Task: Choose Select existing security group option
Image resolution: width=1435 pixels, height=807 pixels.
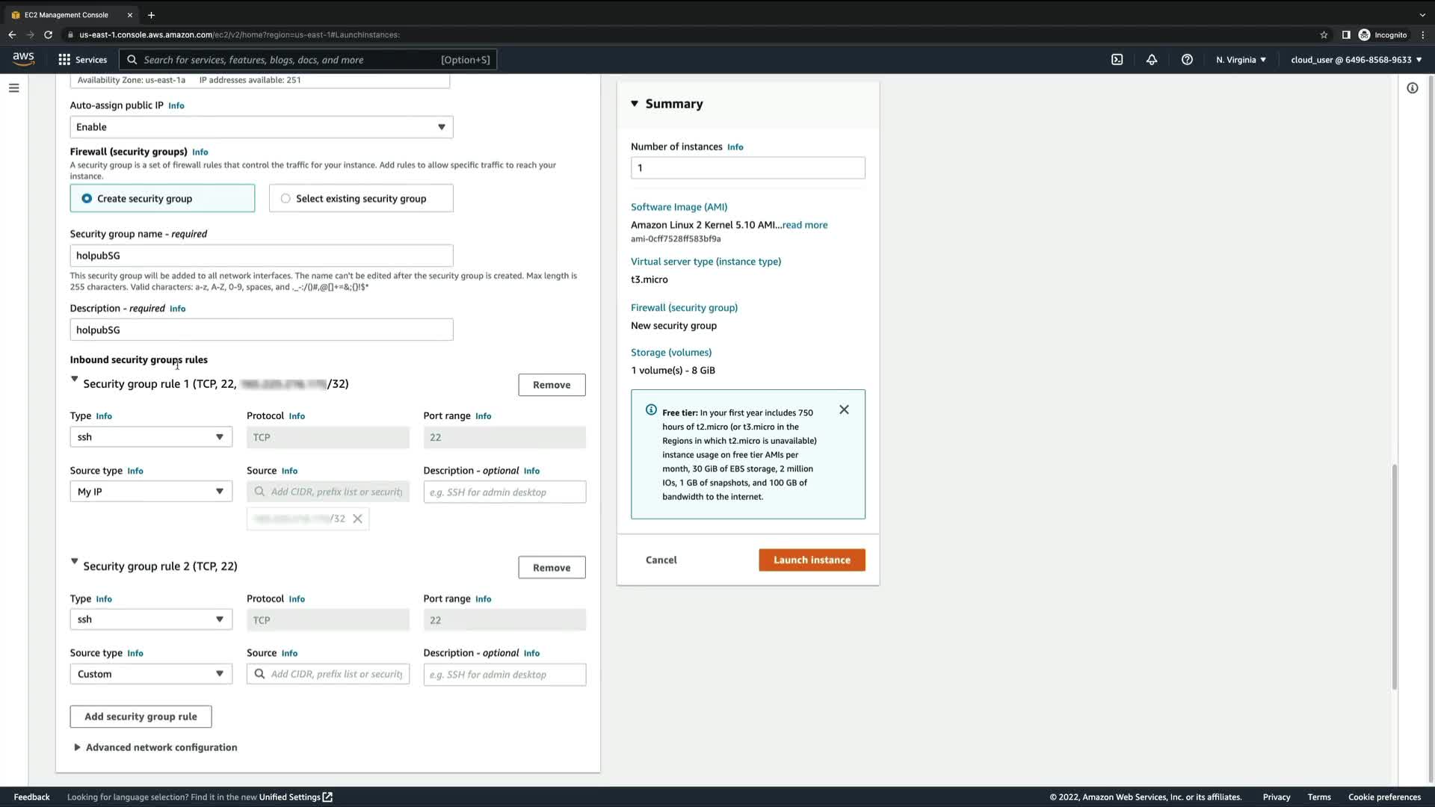Action: coord(286,199)
